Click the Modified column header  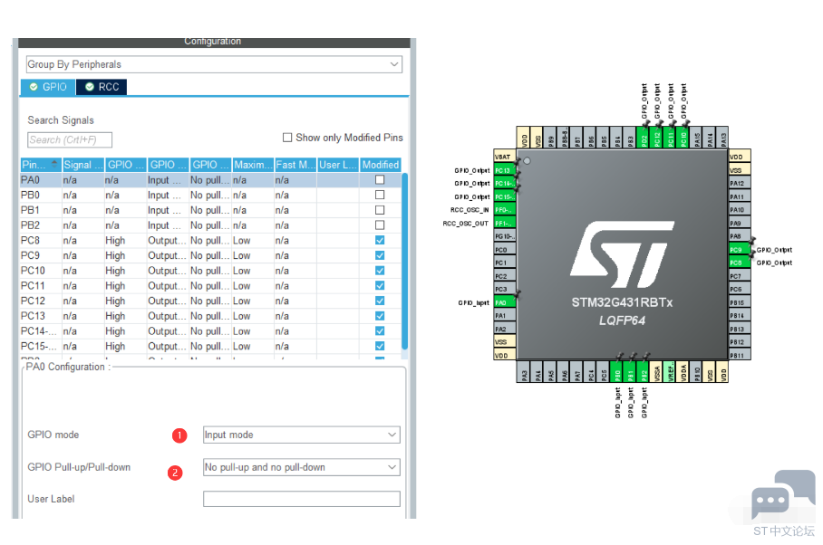click(380, 165)
